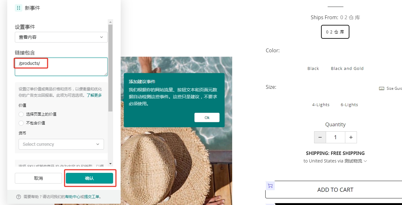This screenshot has width=402, height=205.
Task: Click the ADD TO CART button
Action: click(x=335, y=190)
